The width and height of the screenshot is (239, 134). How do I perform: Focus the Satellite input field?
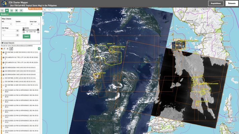21,24
